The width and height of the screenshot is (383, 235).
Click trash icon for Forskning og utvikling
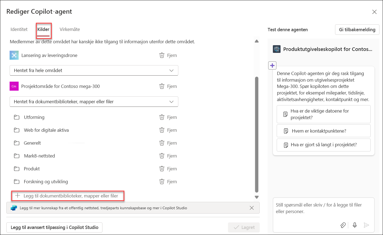[x=162, y=182]
